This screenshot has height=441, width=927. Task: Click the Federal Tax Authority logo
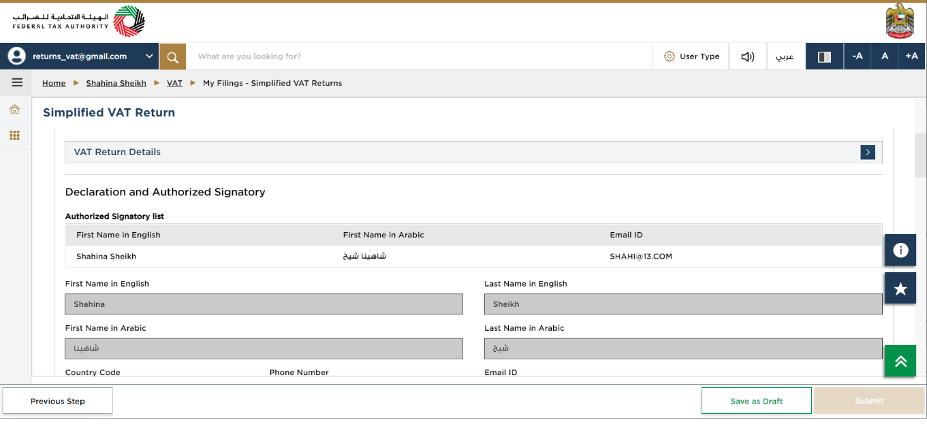pyautogui.click(x=78, y=21)
